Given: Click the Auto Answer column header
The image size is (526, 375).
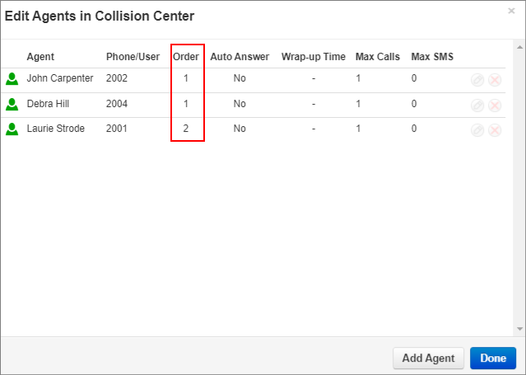Looking at the screenshot, I should pos(240,57).
